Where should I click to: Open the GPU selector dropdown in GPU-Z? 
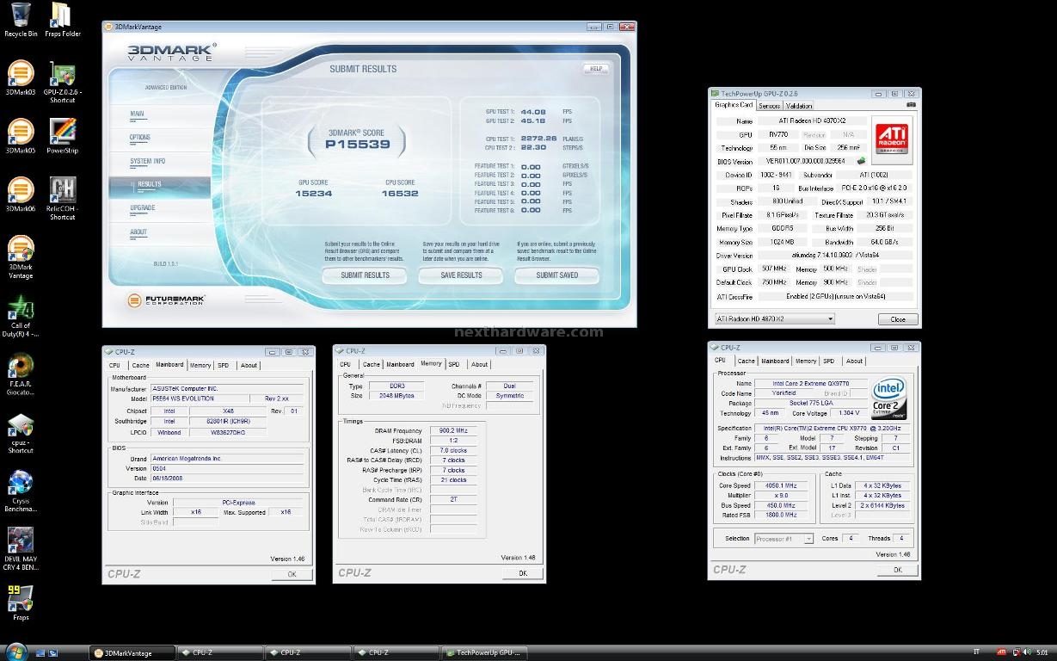(x=775, y=318)
